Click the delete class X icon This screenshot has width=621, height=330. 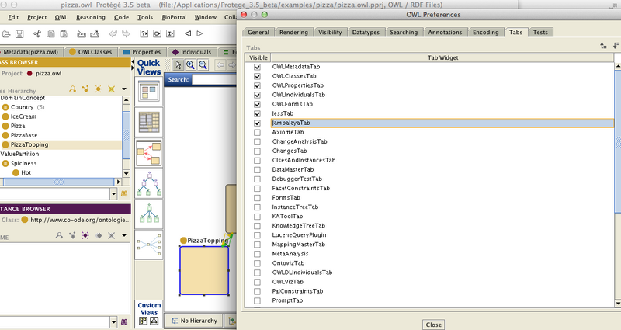[x=112, y=89]
